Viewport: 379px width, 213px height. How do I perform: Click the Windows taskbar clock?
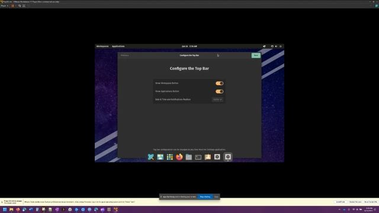coord(369,209)
